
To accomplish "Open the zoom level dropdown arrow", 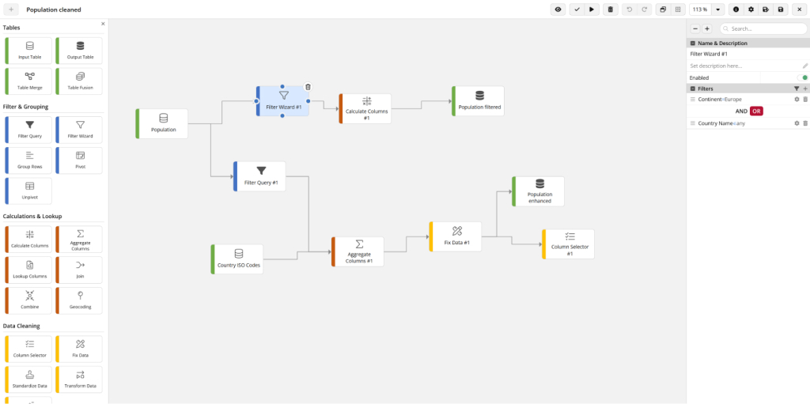I will pos(718,9).
